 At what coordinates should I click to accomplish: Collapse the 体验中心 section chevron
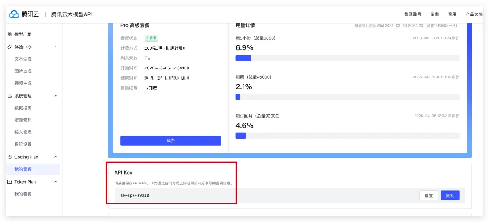56,47
